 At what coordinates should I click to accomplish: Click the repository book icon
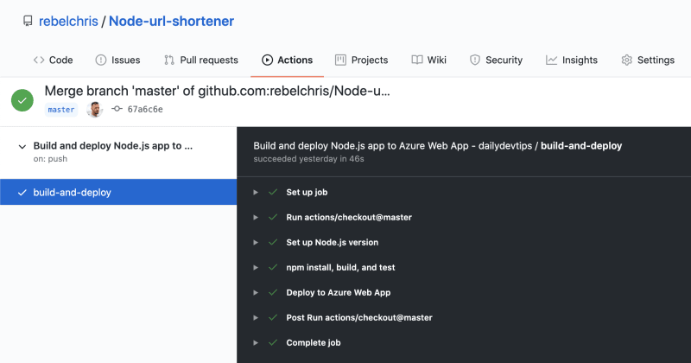click(x=28, y=21)
